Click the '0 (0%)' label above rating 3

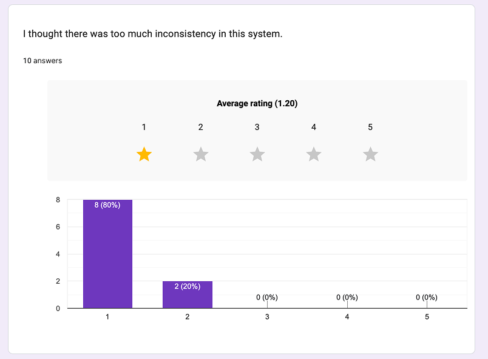point(267,298)
